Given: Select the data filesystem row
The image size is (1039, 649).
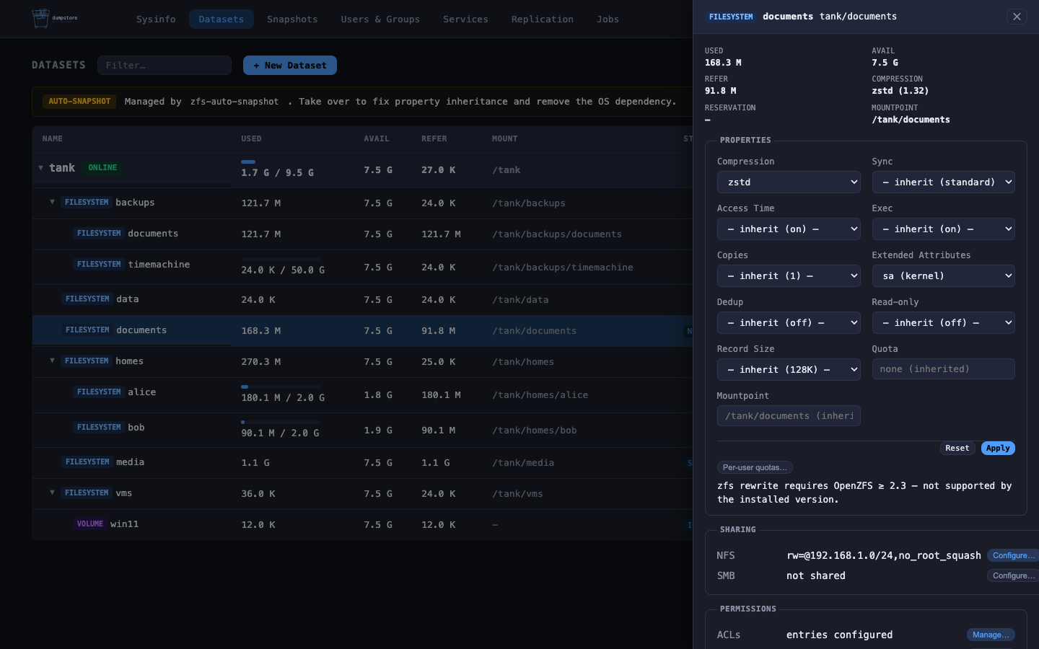Looking at the screenshot, I should pyautogui.click(x=362, y=299).
